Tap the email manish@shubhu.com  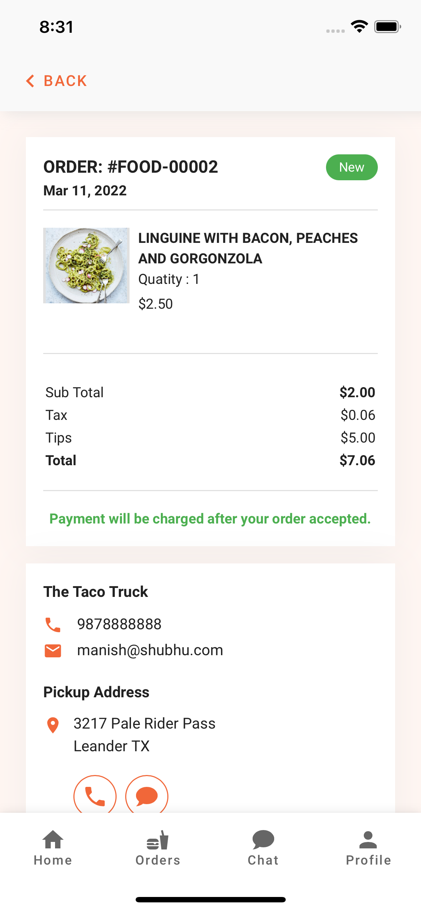click(150, 650)
